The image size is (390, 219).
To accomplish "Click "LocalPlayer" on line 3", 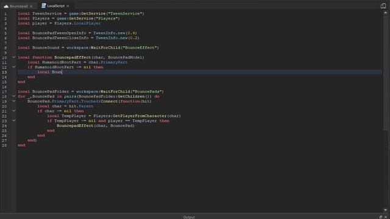I will (87, 23).
